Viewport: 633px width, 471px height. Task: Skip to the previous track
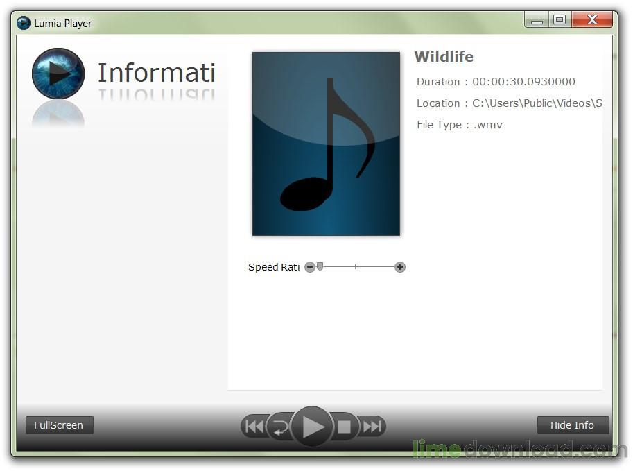click(254, 427)
